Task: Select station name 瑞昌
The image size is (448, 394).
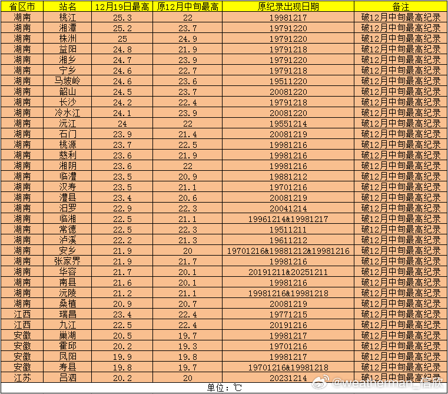Action: pos(68,314)
